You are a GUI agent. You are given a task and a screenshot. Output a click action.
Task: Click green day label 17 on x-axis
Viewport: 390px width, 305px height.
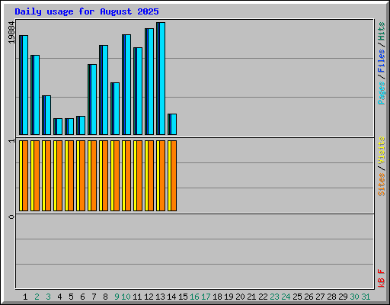206,297
